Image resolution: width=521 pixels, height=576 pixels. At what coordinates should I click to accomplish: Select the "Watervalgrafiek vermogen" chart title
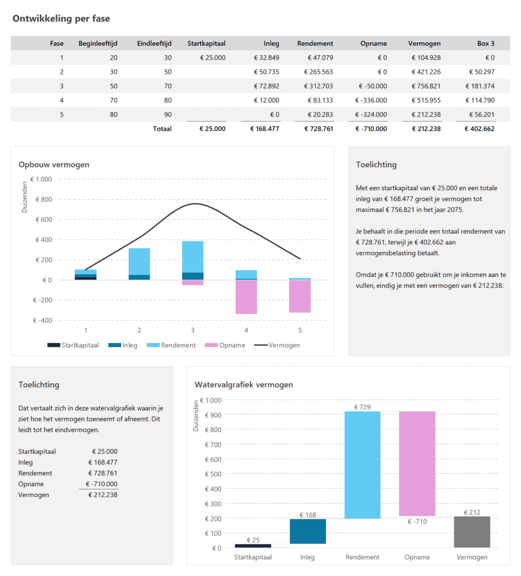(x=244, y=385)
